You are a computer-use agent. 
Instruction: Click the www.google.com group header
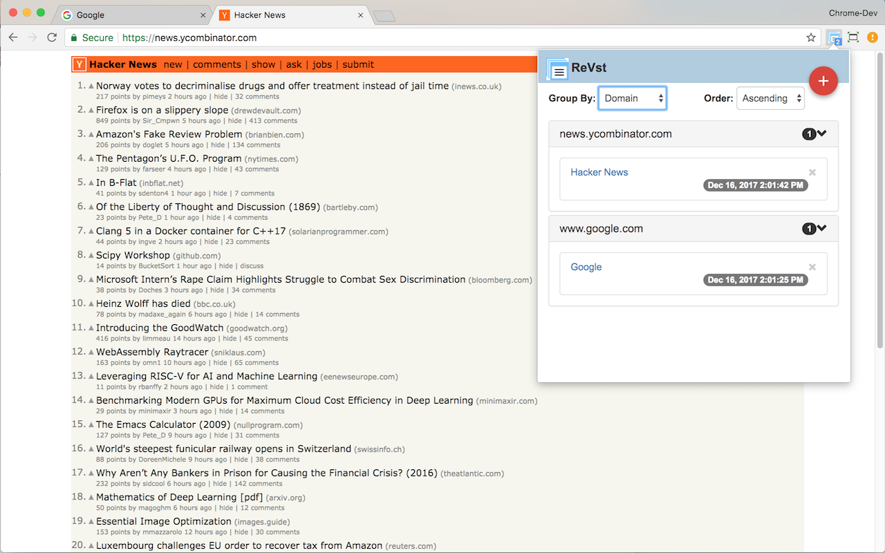click(693, 229)
